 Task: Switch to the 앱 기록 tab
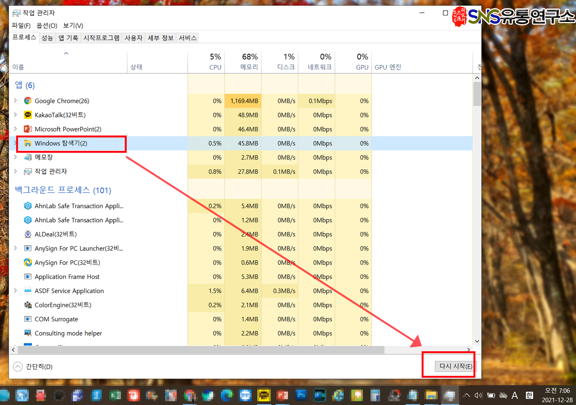(68, 38)
